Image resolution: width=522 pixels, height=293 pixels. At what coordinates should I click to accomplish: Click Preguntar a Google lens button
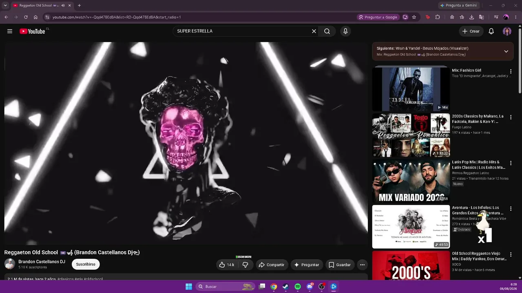click(x=378, y=17)
